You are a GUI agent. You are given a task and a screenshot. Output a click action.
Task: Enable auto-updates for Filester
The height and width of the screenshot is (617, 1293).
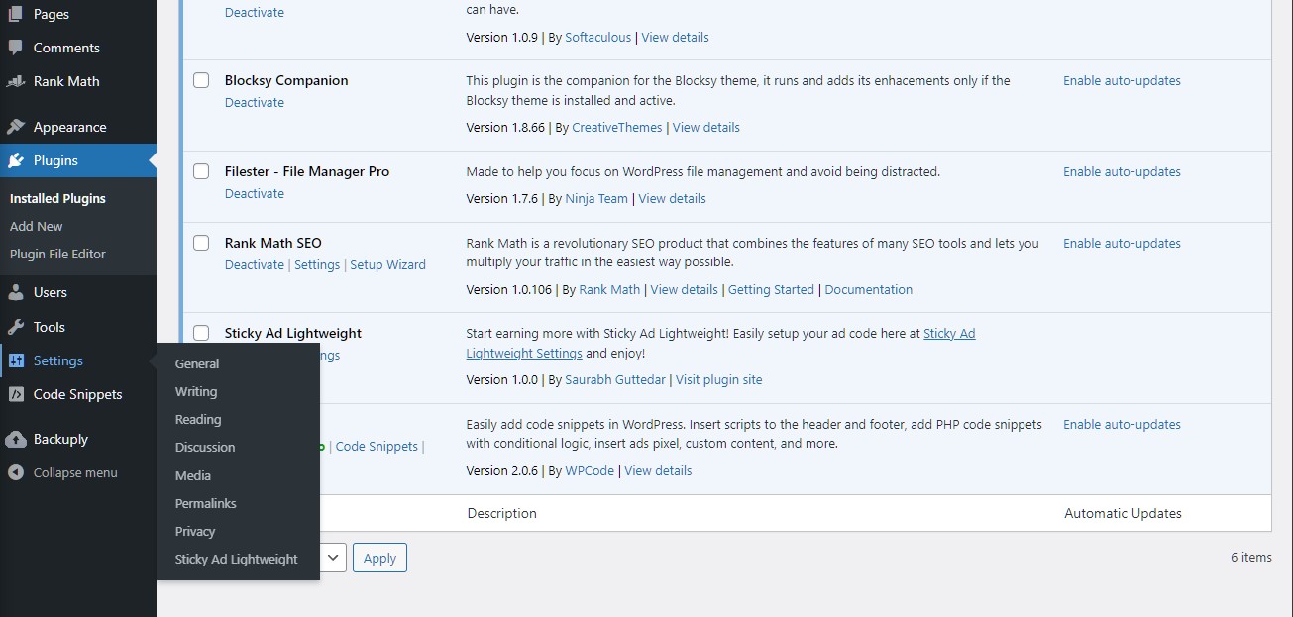coord(1122,171)
